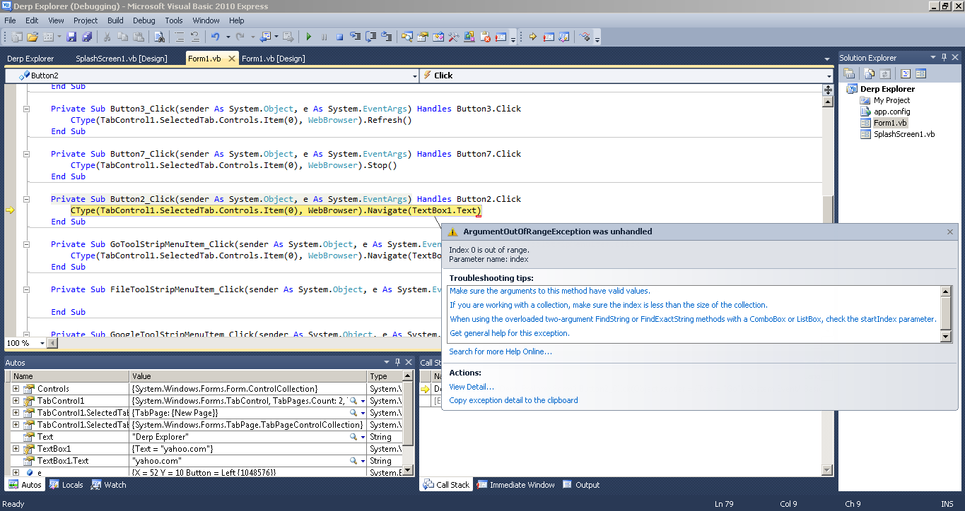The image size is (965, 511).
Task: Switch to the Locals tab
Action: point(66,485)
